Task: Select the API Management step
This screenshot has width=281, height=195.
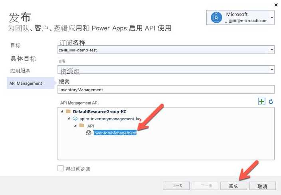Action: click(x=30, y=83)
